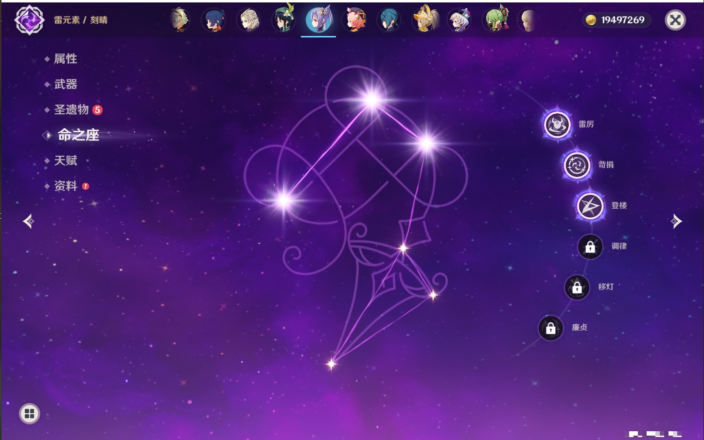Switch to next character with right arrow
The width and height of the screenshot is (704, 440).
click(x=676, y=221)
